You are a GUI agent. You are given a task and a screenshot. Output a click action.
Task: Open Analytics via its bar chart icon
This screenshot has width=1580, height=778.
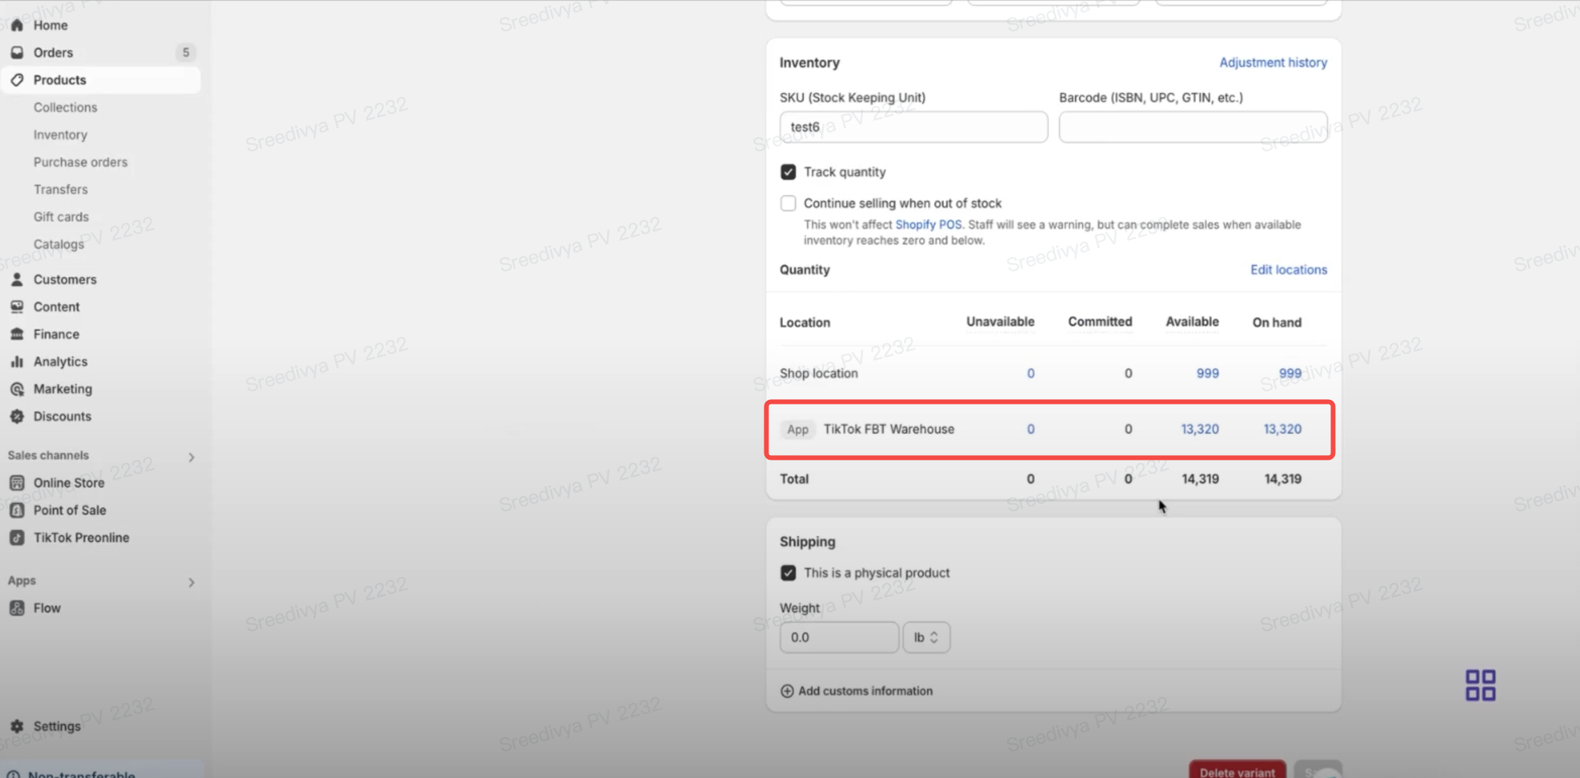(17, 362)
